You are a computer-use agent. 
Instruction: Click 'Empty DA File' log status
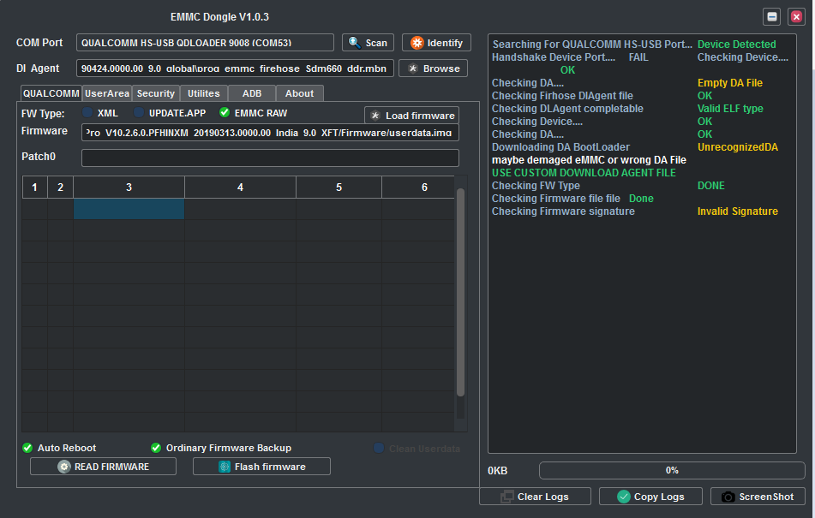[730, 82]
